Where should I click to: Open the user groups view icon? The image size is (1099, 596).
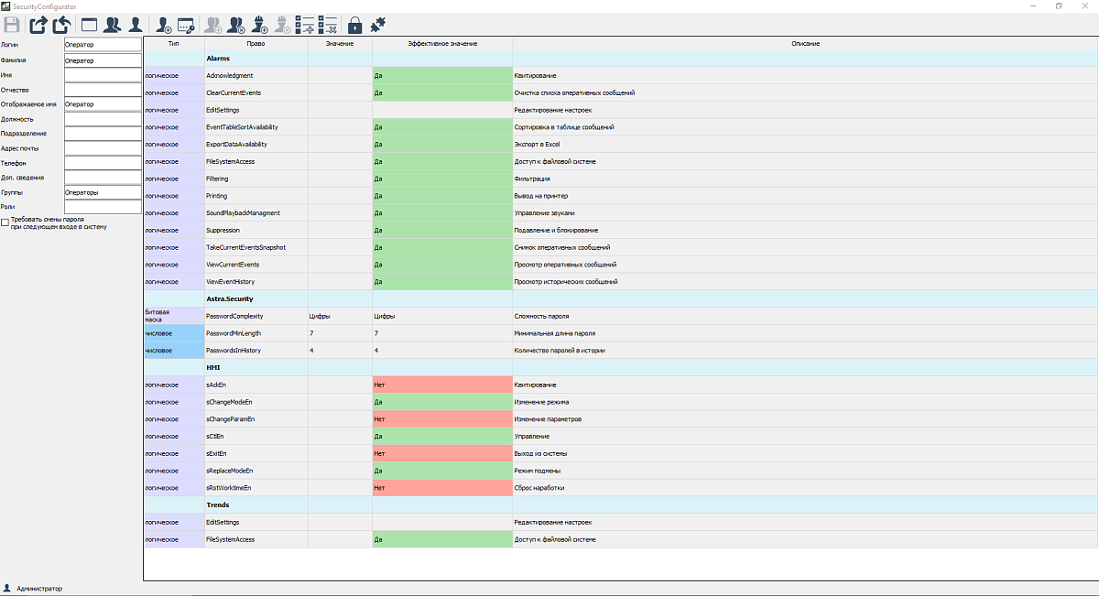[112, 25]
